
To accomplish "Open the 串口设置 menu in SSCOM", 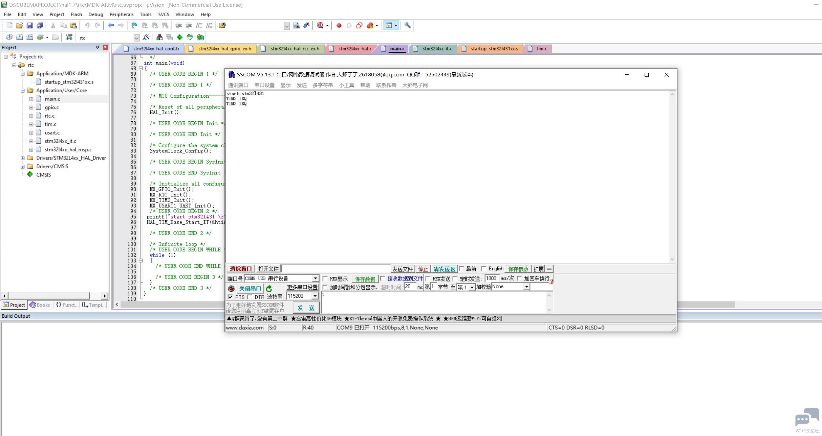I will coord(264,85).
